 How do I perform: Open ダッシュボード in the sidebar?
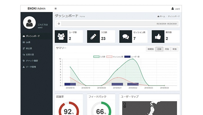pyautogui.click(x=37, y=36)
